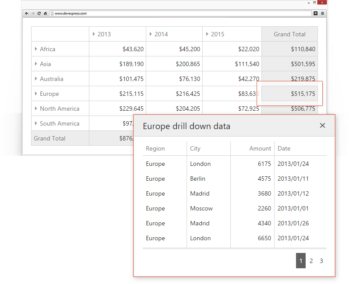The height and width of the screenshot is (284, 349).
Task: Reload the page with refresh icon
Action: (x=39, y=13)
